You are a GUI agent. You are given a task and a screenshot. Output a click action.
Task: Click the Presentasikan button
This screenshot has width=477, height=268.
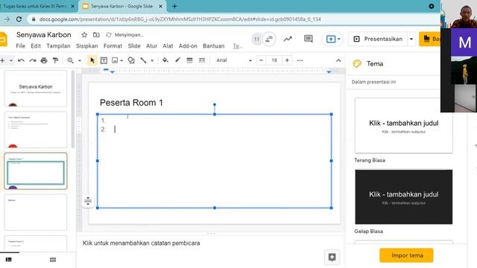378,39
